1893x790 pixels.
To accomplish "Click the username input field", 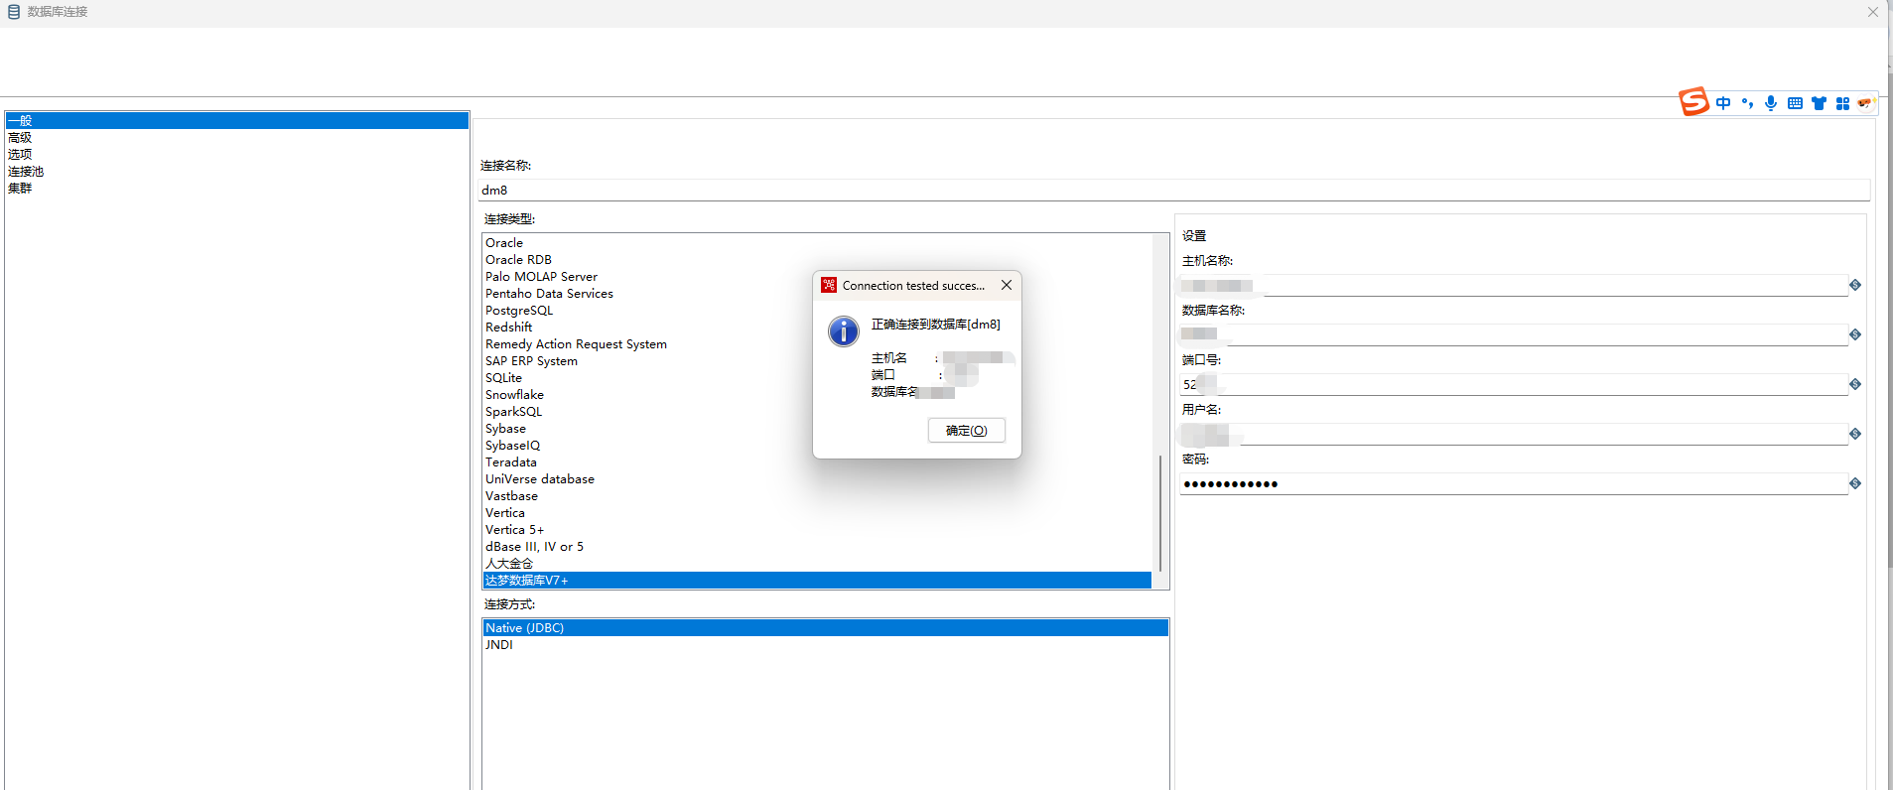I will coord(1514,435).
